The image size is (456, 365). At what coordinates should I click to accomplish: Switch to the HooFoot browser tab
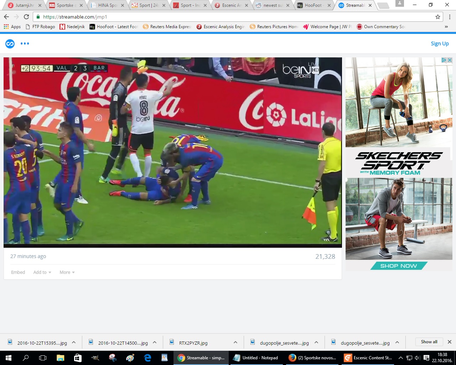(x=313, y=5)
